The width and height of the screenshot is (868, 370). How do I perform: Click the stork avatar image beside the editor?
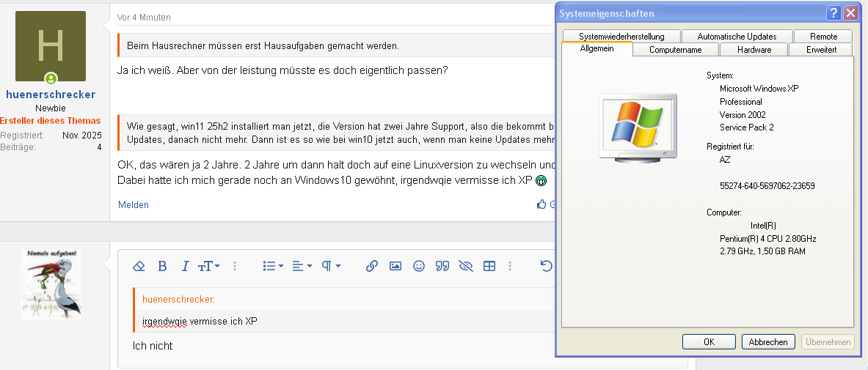51,284
